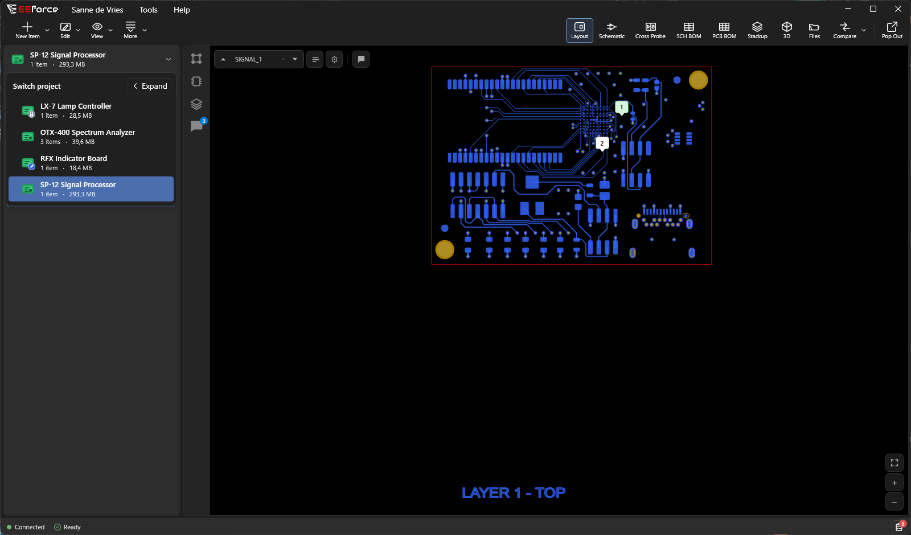Open the Help menu
This screenshot has width=911, height=535.
(182, 10)
